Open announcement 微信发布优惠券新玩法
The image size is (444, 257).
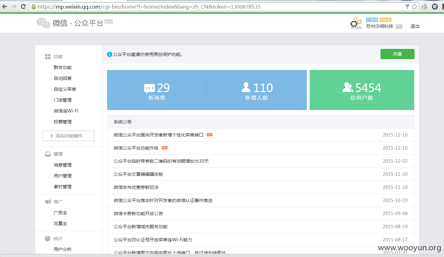[136, 187]
